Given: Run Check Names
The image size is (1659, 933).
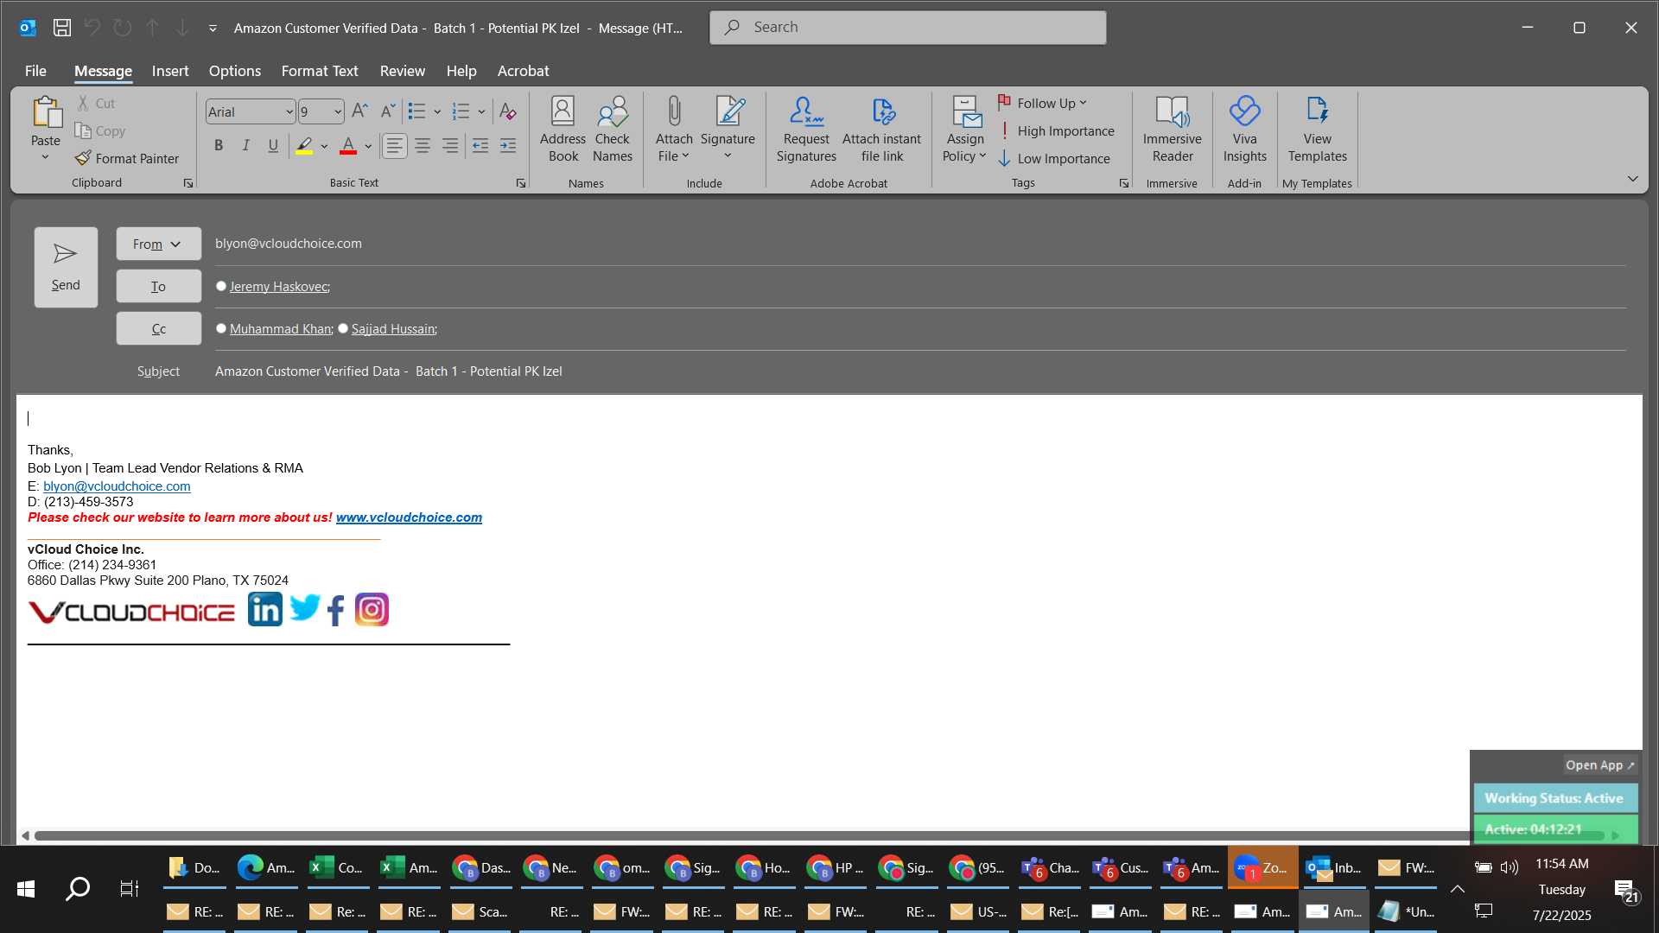Looking at the screenshot, I should pos(613,130).
